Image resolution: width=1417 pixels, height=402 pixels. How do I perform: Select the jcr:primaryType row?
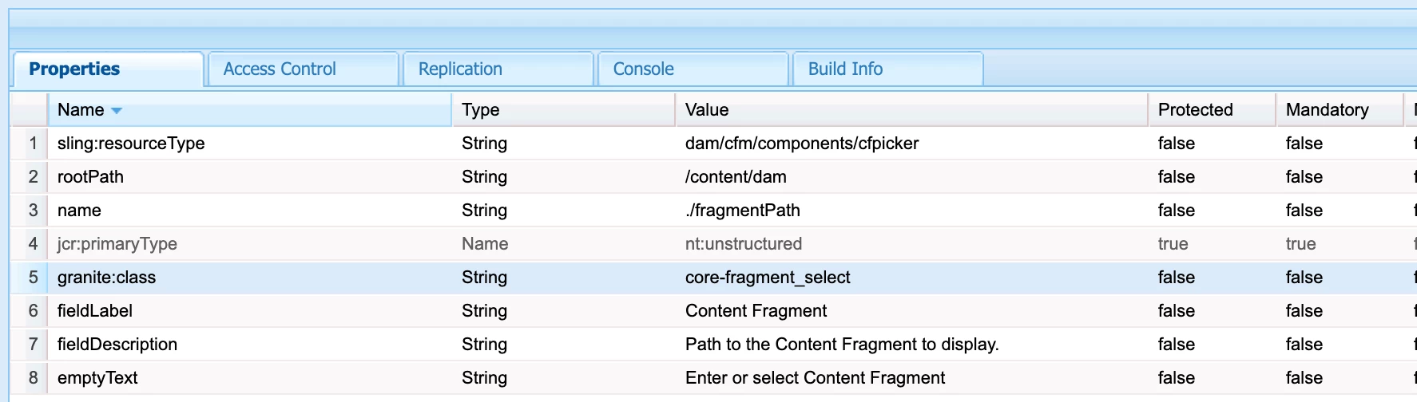(117, 244)
